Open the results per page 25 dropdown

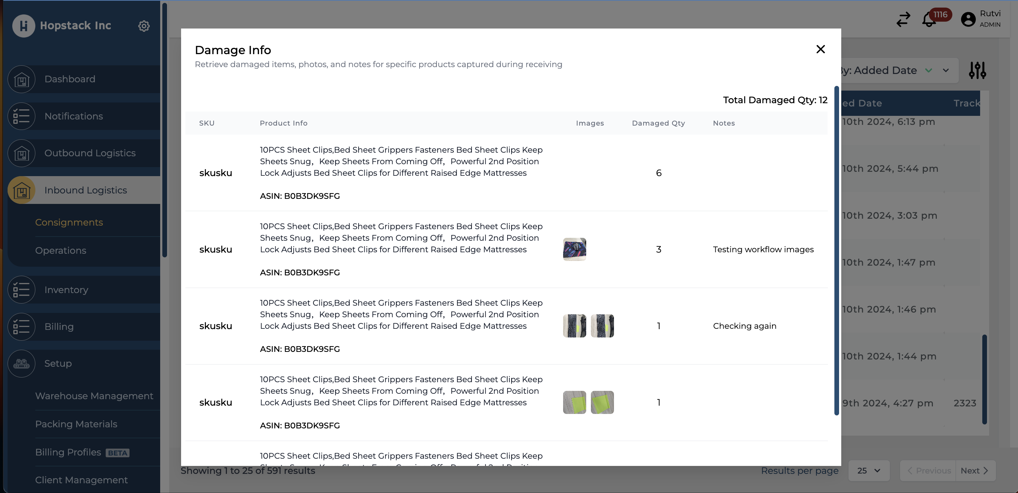point(869,471)
